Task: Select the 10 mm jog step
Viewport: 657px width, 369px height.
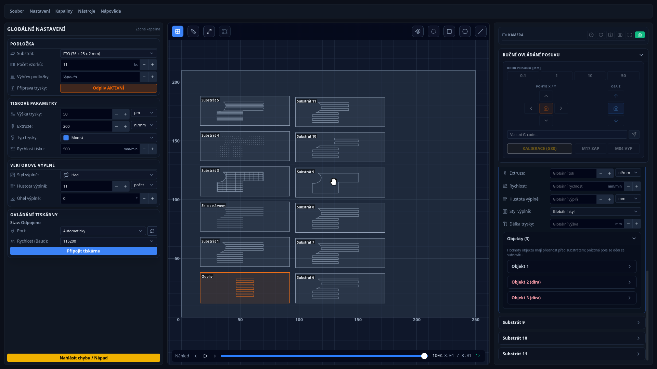Action: click(590, 76)
